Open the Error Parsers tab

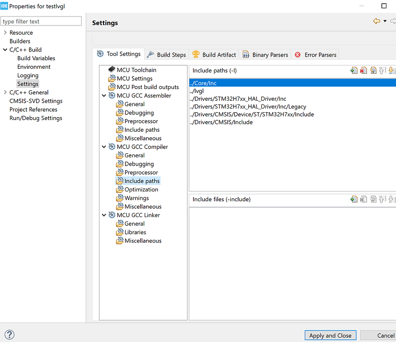(315, 55)
